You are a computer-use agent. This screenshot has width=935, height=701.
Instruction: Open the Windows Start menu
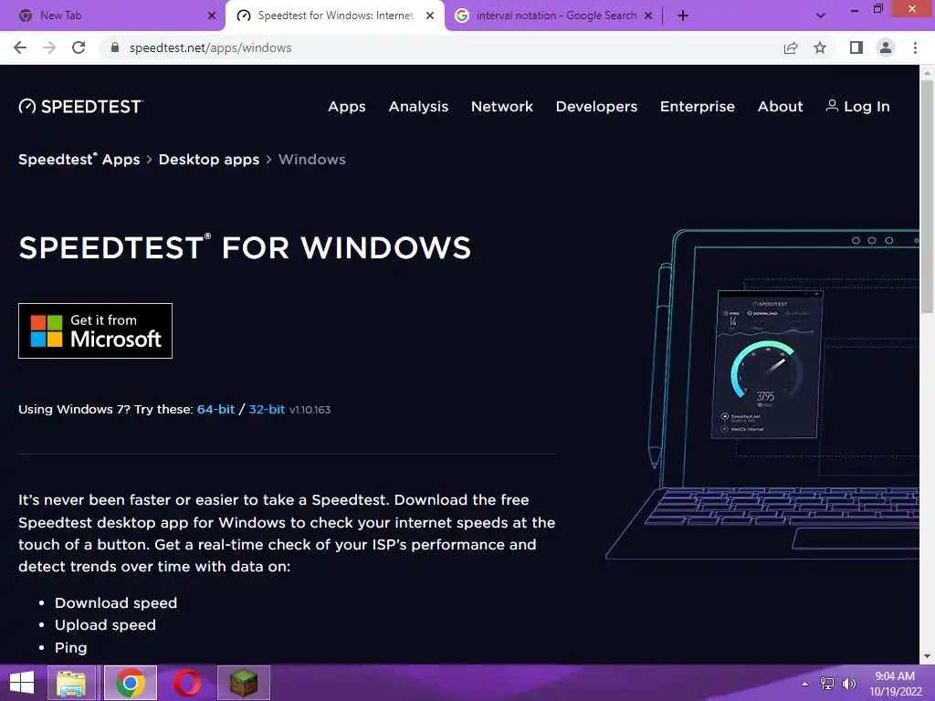tap(22, 683)
